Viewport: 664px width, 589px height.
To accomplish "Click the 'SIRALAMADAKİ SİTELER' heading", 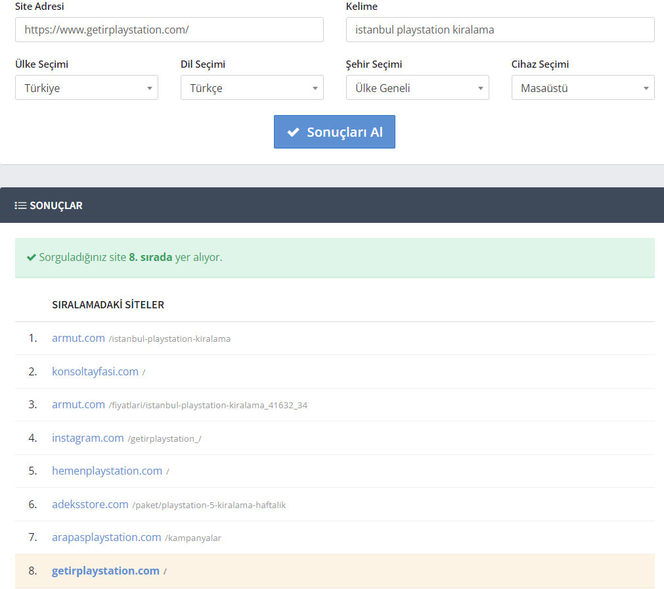I will (x=108, y=304).
